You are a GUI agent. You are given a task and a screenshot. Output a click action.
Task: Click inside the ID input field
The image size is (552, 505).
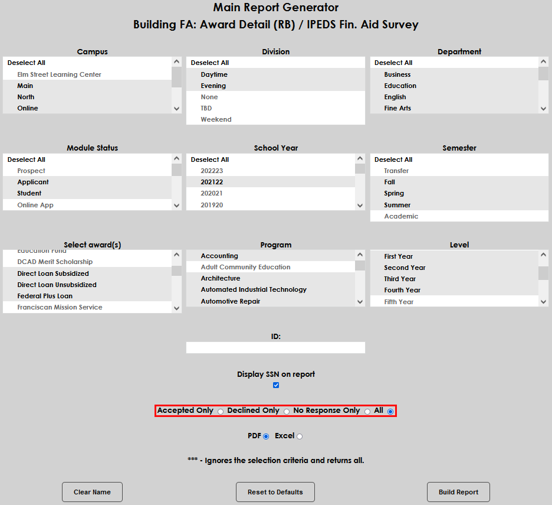pos(275,347)
